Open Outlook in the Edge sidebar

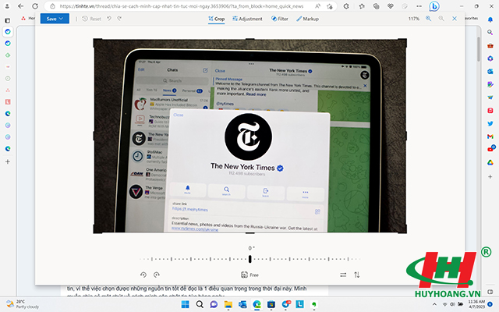pos(490,72)
